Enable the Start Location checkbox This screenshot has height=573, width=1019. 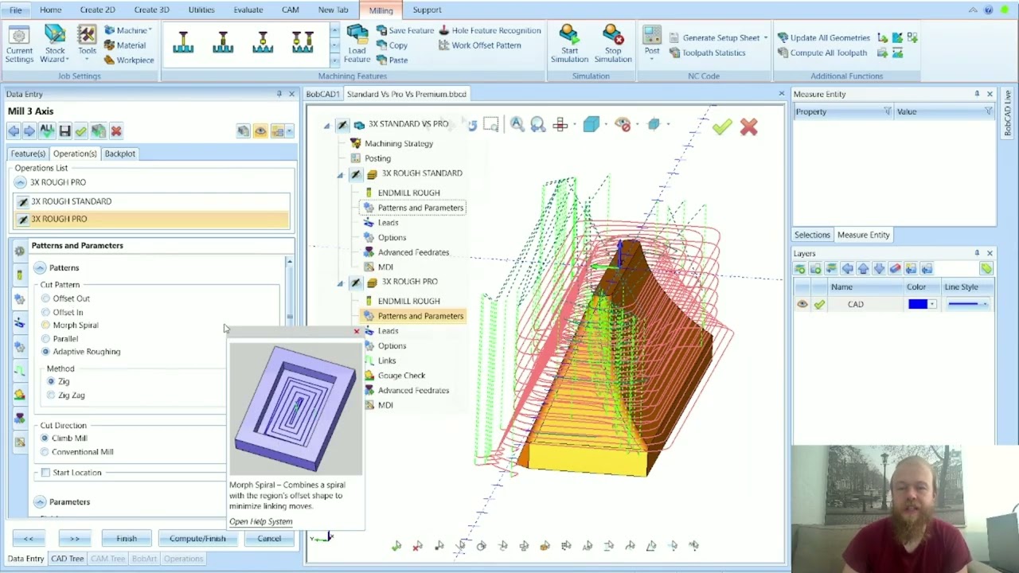point(45,473)
